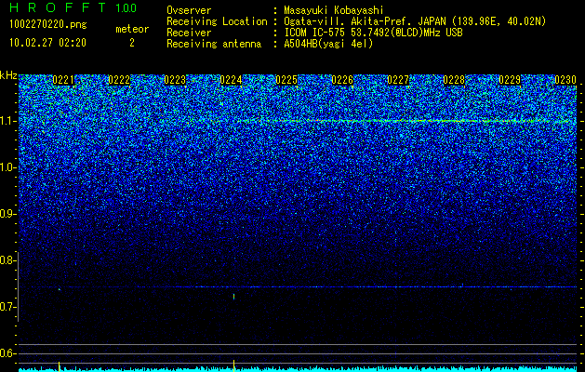Click time marker 0222

click(x=119, y=80)
